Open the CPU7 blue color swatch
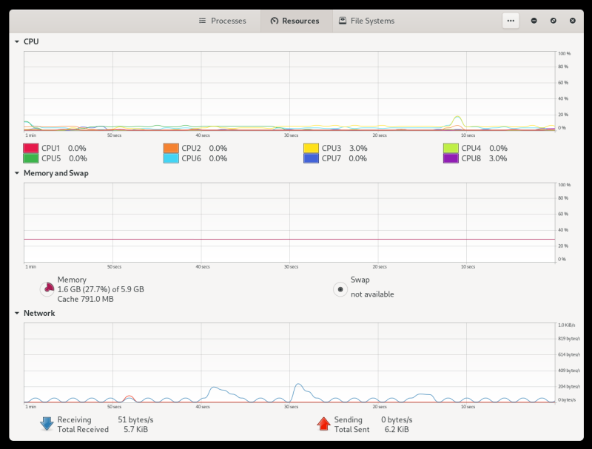This screenshot has width=592, height=449. tap(312, 158)
